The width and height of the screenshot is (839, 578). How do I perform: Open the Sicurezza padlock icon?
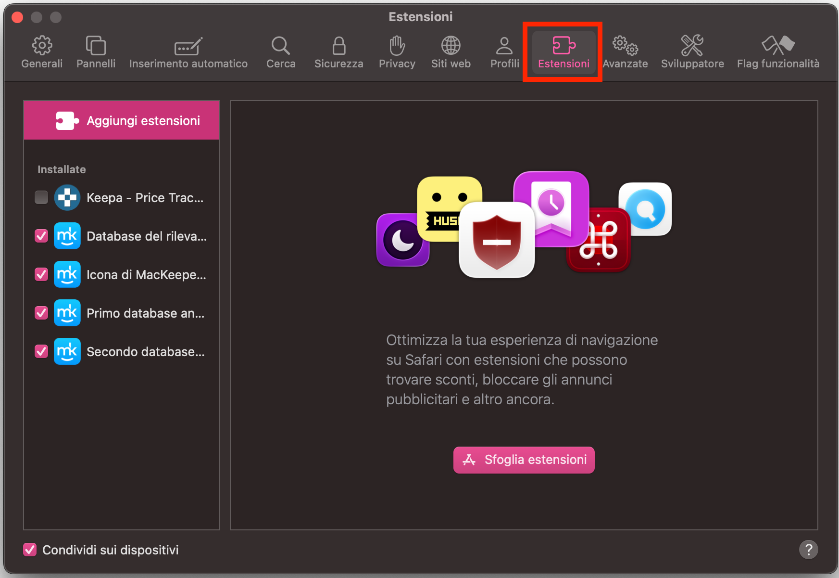point(339,46)
